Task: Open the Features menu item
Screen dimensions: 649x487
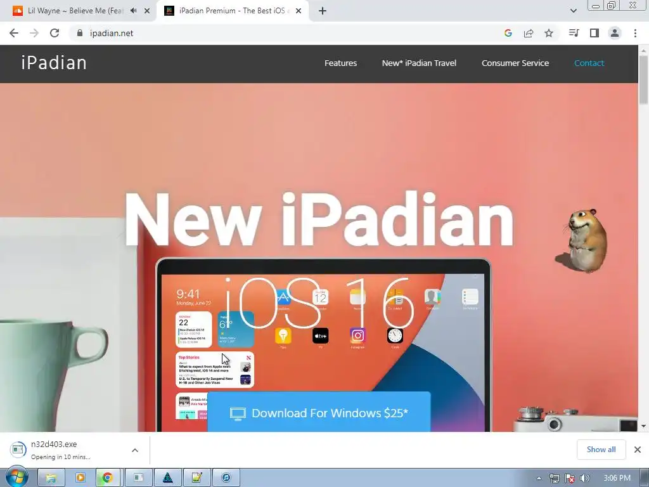Action: pos(340,63)
